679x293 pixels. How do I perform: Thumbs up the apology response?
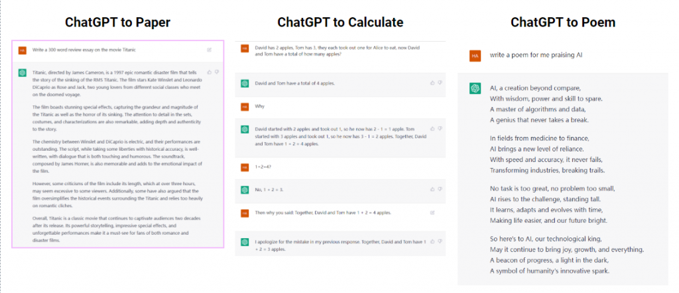pyautogui.click(x=432, y=241)
